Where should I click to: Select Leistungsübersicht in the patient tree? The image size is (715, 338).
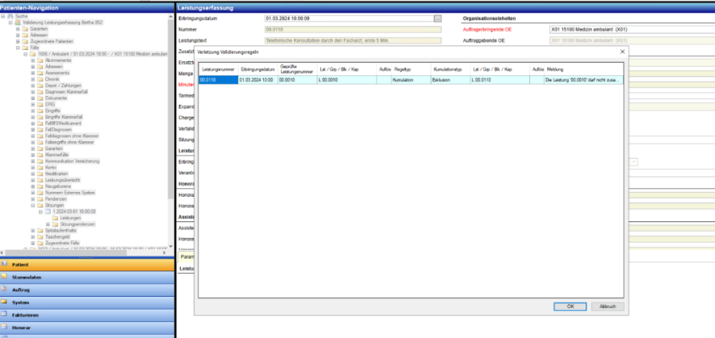coord(63,180)
